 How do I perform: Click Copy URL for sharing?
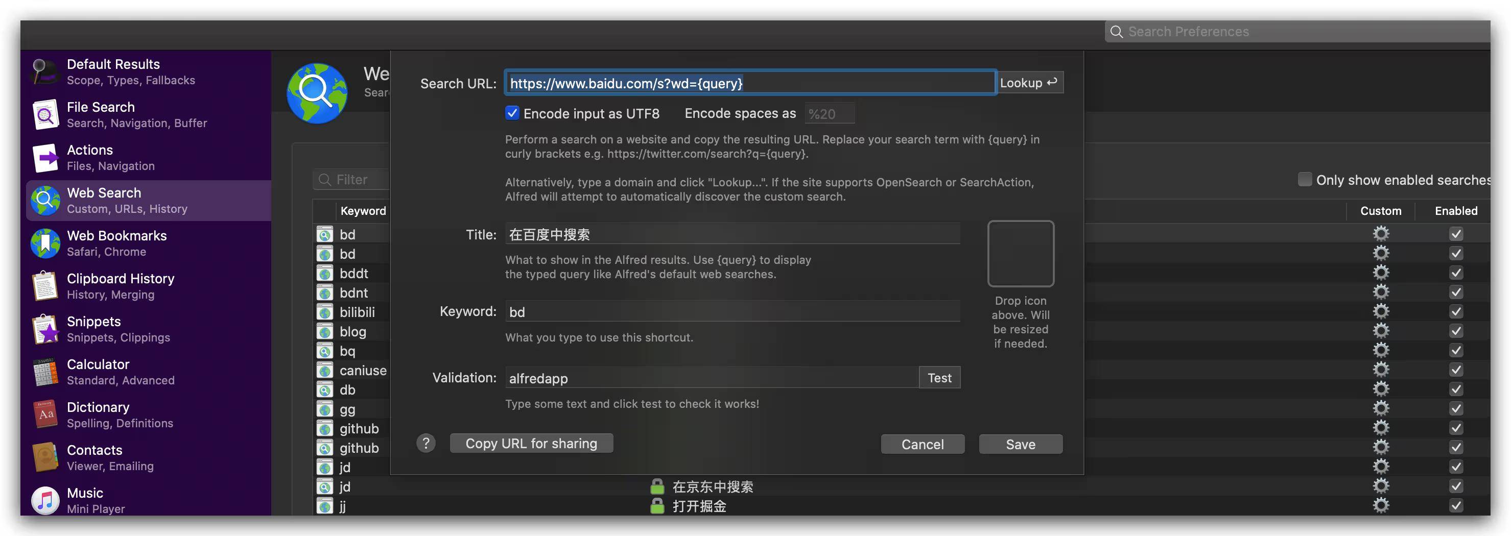[531, 443]
